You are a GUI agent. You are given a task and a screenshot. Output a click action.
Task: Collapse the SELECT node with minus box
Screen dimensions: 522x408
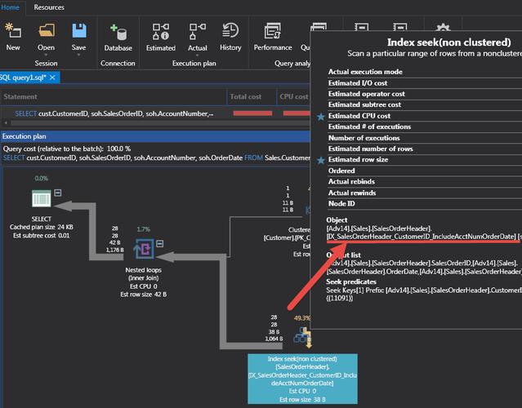[x=58, y=193]
